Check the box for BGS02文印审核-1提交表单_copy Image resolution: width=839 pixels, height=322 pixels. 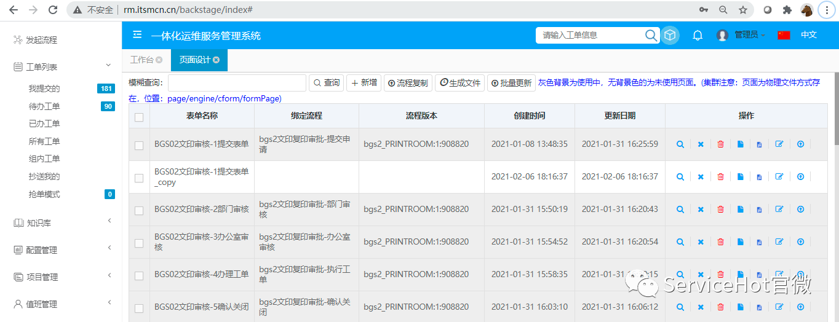139,178
